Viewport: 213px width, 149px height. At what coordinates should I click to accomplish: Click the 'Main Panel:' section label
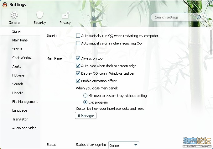[55, 58]
